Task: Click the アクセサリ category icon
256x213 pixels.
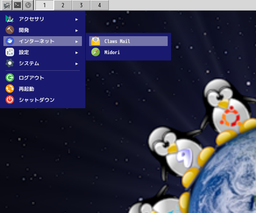Action: pos(10,19)
